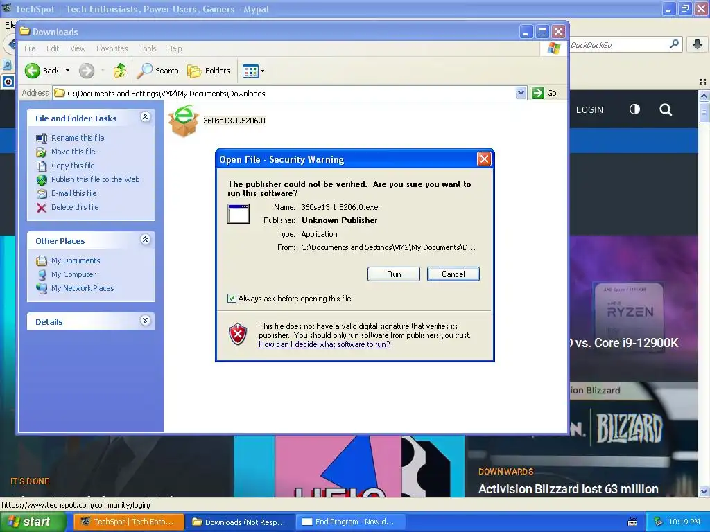Open the Views dropdown arrow
This screenshot has width=710, height=532.
point(262,71)
